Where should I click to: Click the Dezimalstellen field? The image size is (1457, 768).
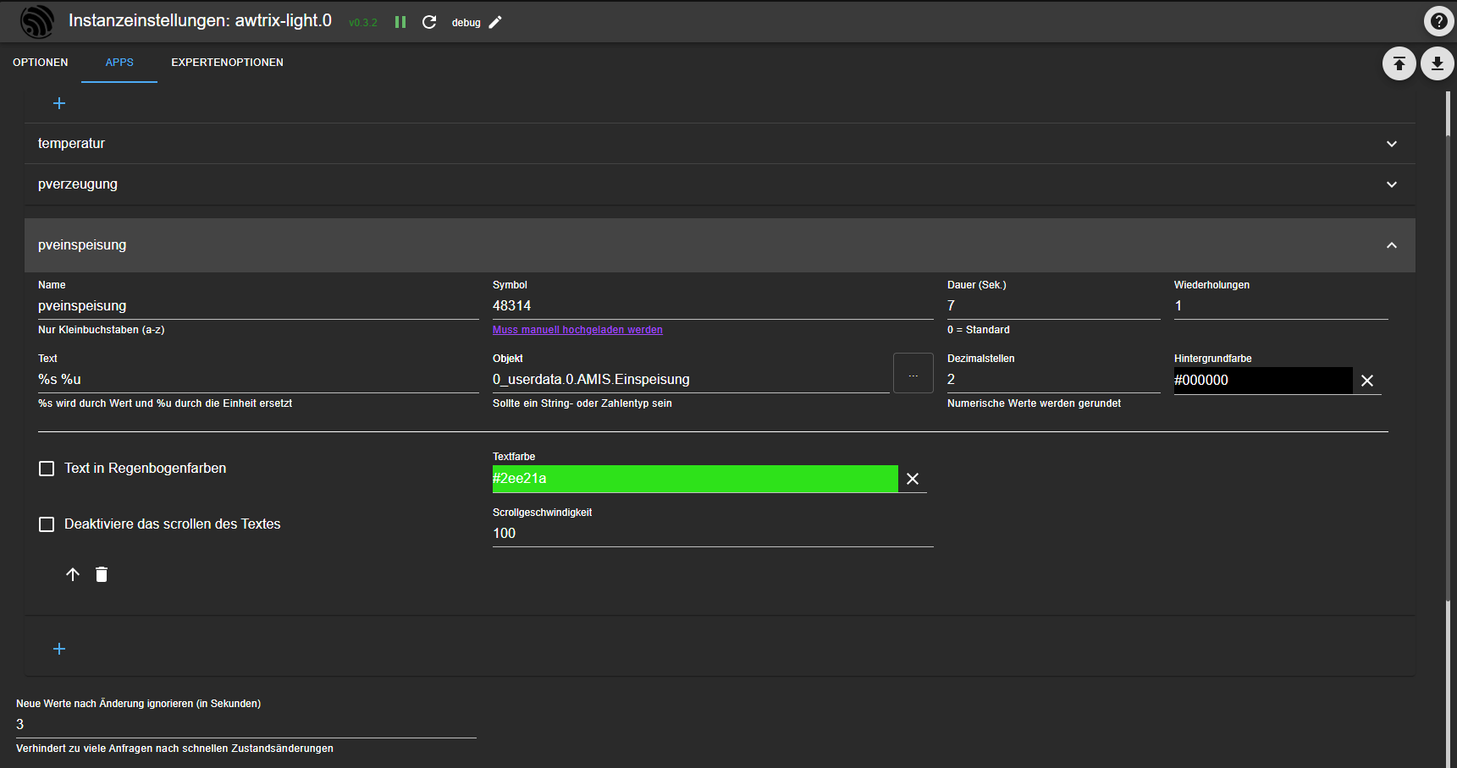coord(1054,380)
